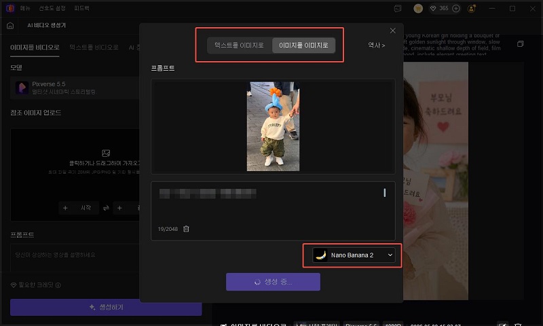Click the gold medal badge icon
Viewport: 543px width, 326px height.
point(418,8)
